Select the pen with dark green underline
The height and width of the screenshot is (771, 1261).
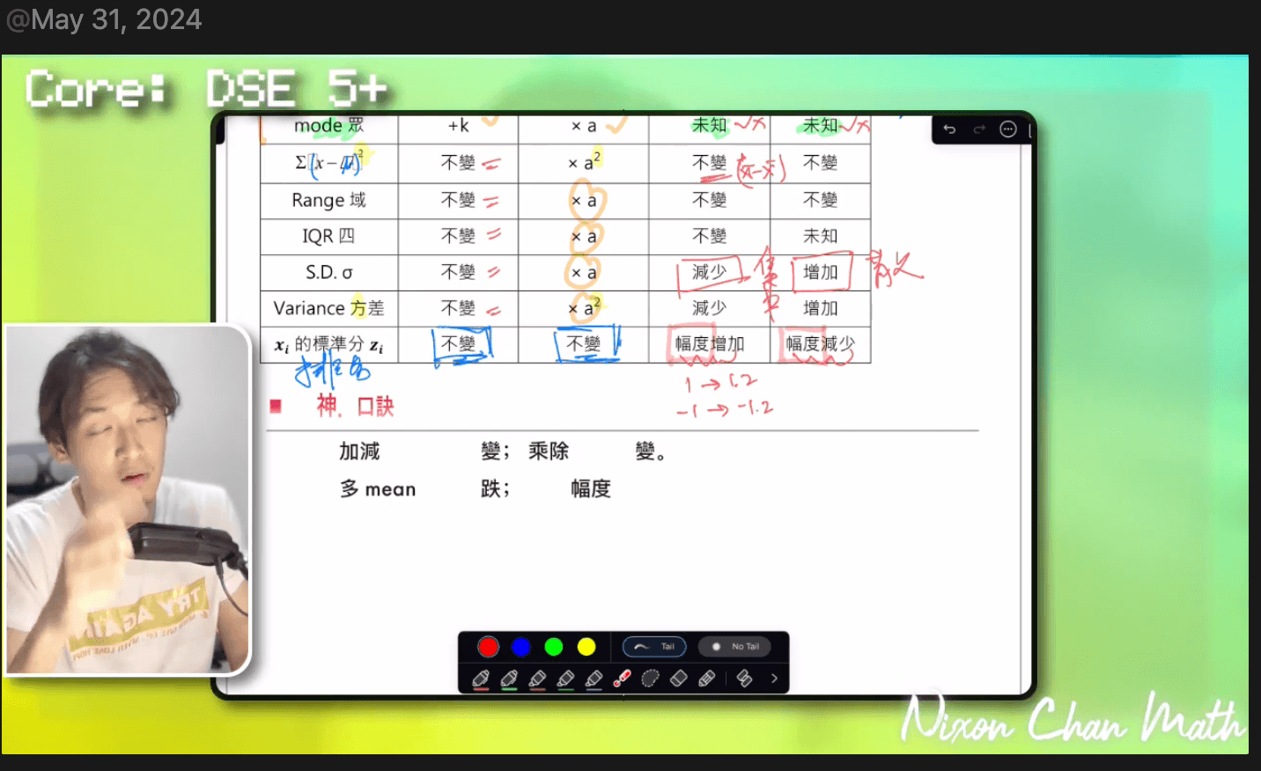pyautogui.click(x=566, y=679)
